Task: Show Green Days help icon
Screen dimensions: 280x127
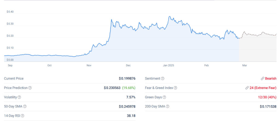Action: tap(164, 97)
